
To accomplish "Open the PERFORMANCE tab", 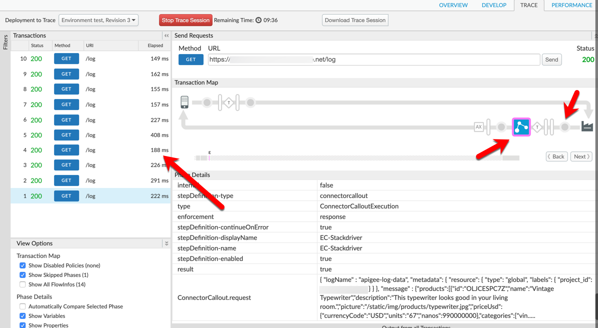I will 571,5.
